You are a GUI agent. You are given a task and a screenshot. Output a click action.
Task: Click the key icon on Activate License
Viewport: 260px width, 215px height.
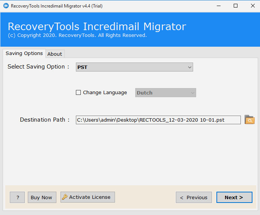click(65, 197)
